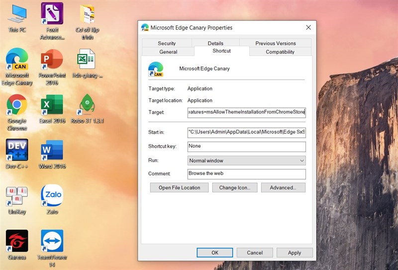This screenshot has width=398, height=270.
Task: Close the Properties dialog
Action: [308, 27]
